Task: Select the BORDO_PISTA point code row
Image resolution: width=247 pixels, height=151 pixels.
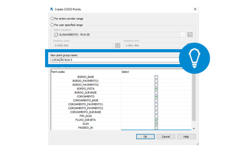Action: [121, 89]
